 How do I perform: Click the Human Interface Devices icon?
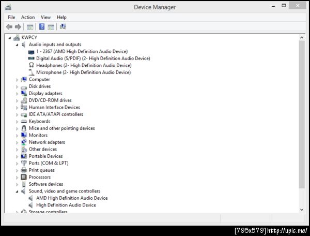point(24,107)
